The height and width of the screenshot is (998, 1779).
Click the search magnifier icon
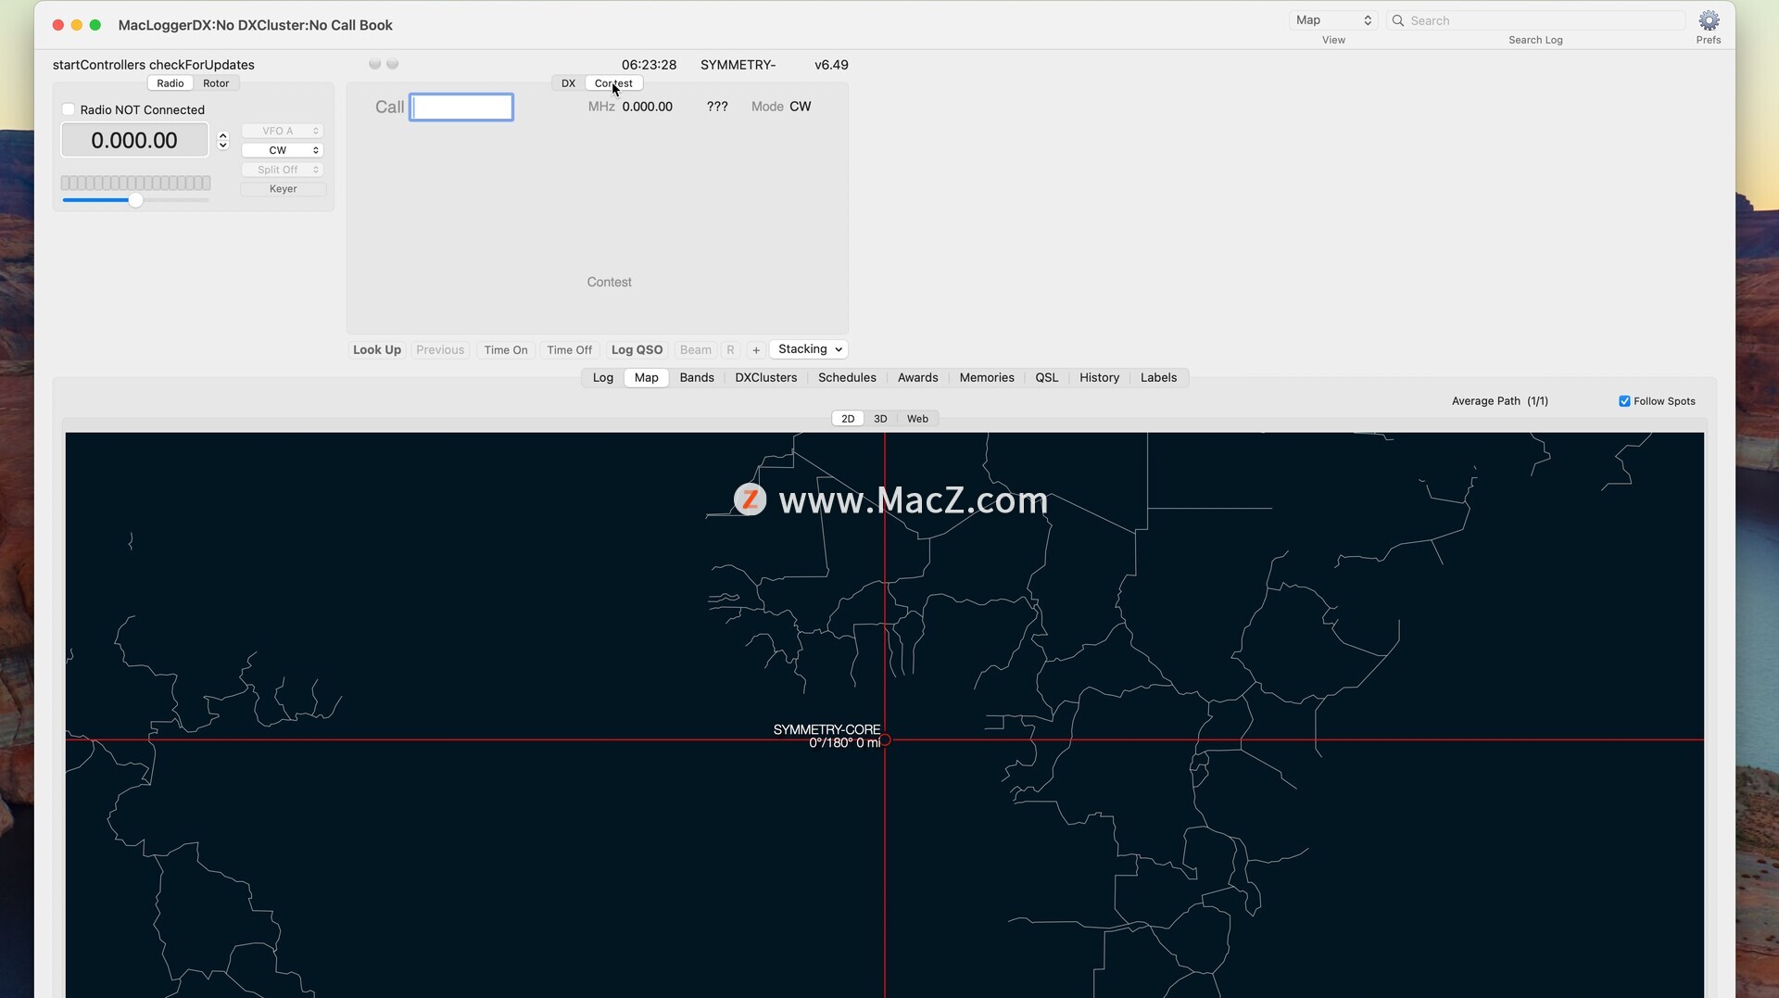point(1398,20)
